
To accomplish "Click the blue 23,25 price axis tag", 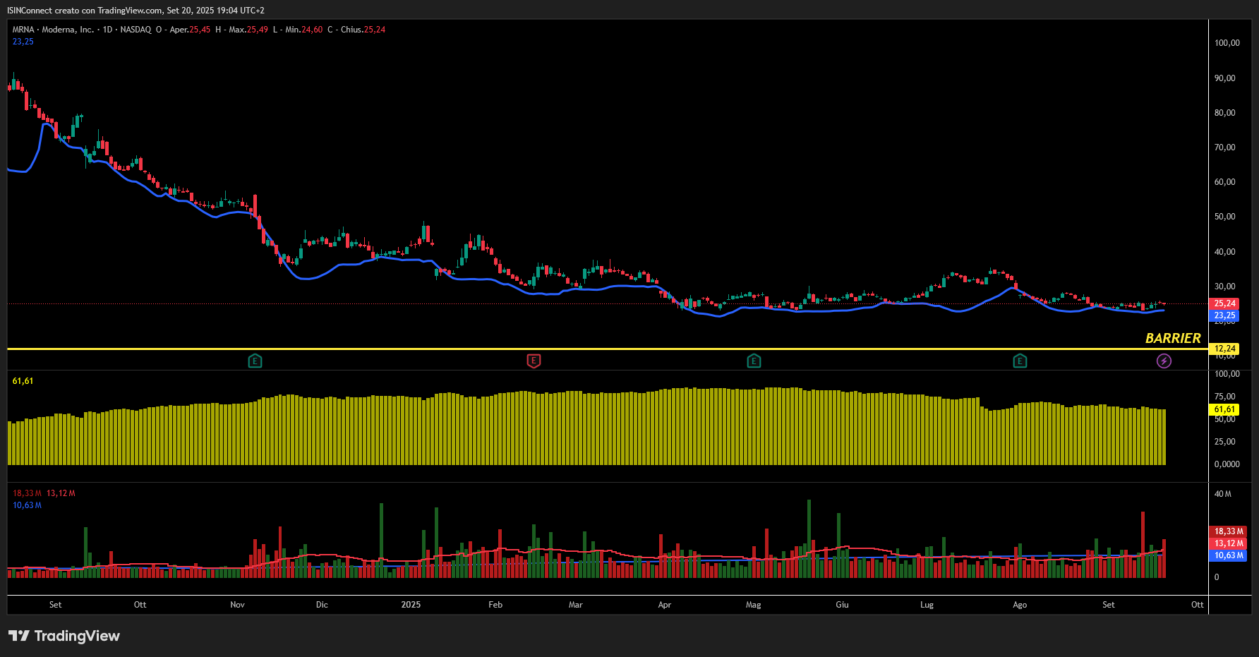I will tap(1224, 315).
